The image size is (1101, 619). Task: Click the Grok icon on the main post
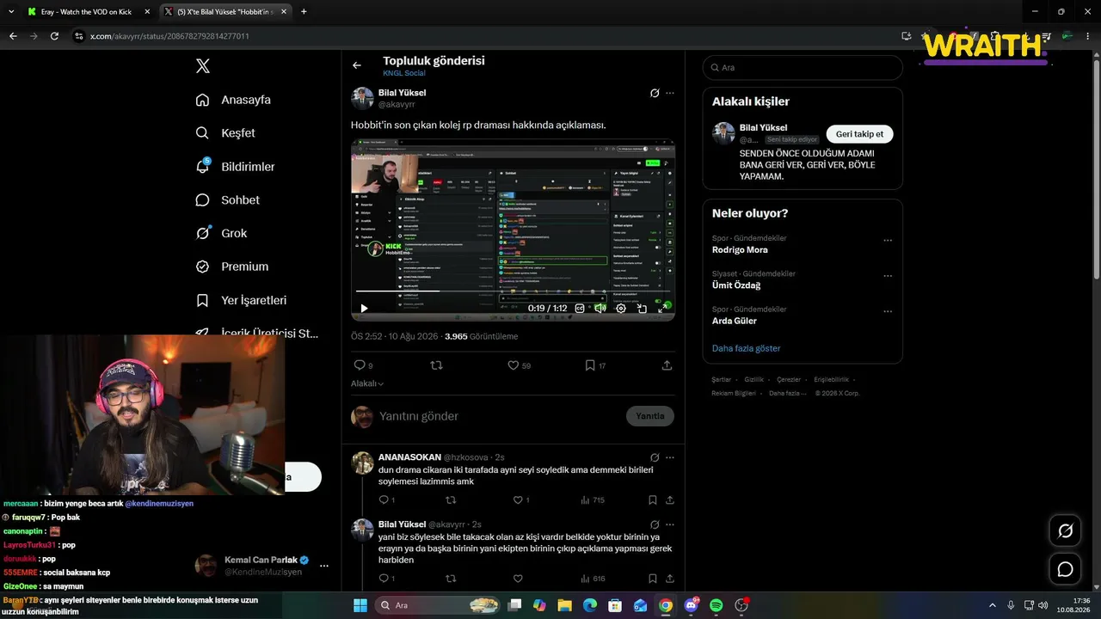(x=655, y=93)
